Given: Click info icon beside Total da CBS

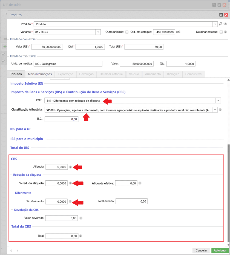Looking at the screenshot, I should click(x=81, y=236).
